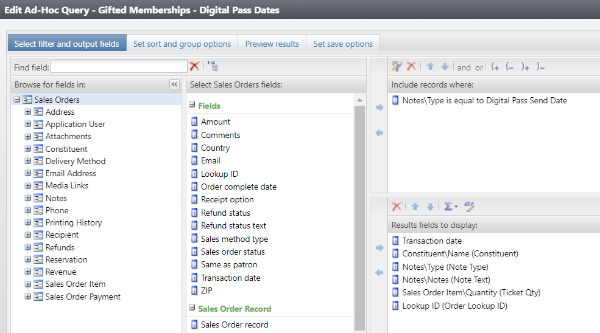Image resolution: width=600 pixels, height=333 pixels.
Task: Clear the Find field with red X
Action: [x=194, y=66]
